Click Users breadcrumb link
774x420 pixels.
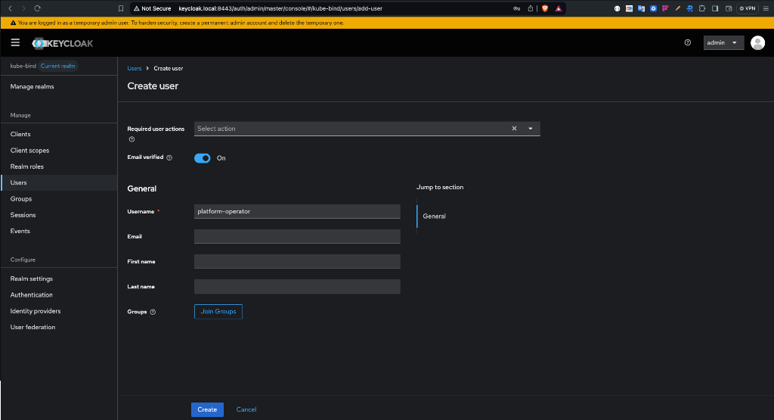point(135,69)
